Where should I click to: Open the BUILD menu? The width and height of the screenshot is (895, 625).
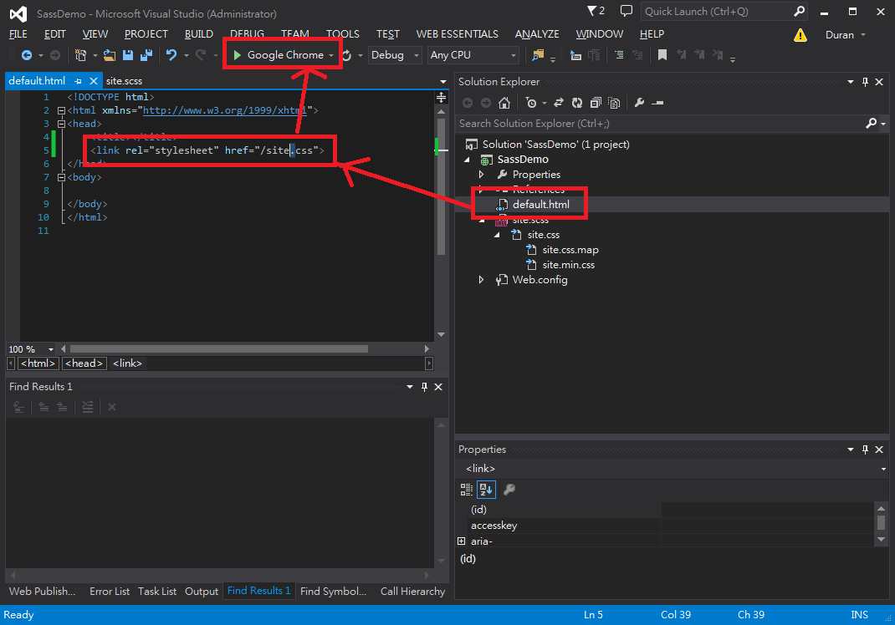(x=198, y=34)
